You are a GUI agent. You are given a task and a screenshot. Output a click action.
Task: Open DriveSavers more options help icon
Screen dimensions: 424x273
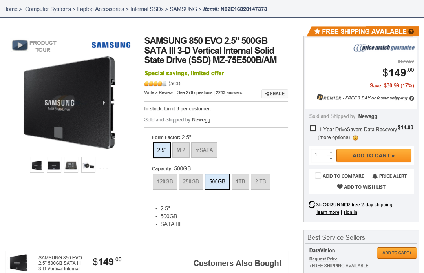tap(355, 138)
